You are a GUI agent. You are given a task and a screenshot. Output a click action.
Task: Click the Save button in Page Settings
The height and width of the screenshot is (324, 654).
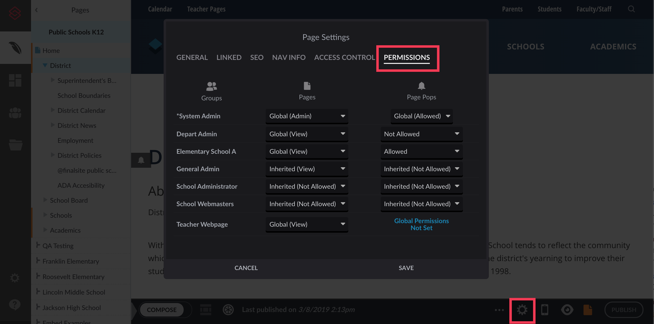(x=406, y=268)
